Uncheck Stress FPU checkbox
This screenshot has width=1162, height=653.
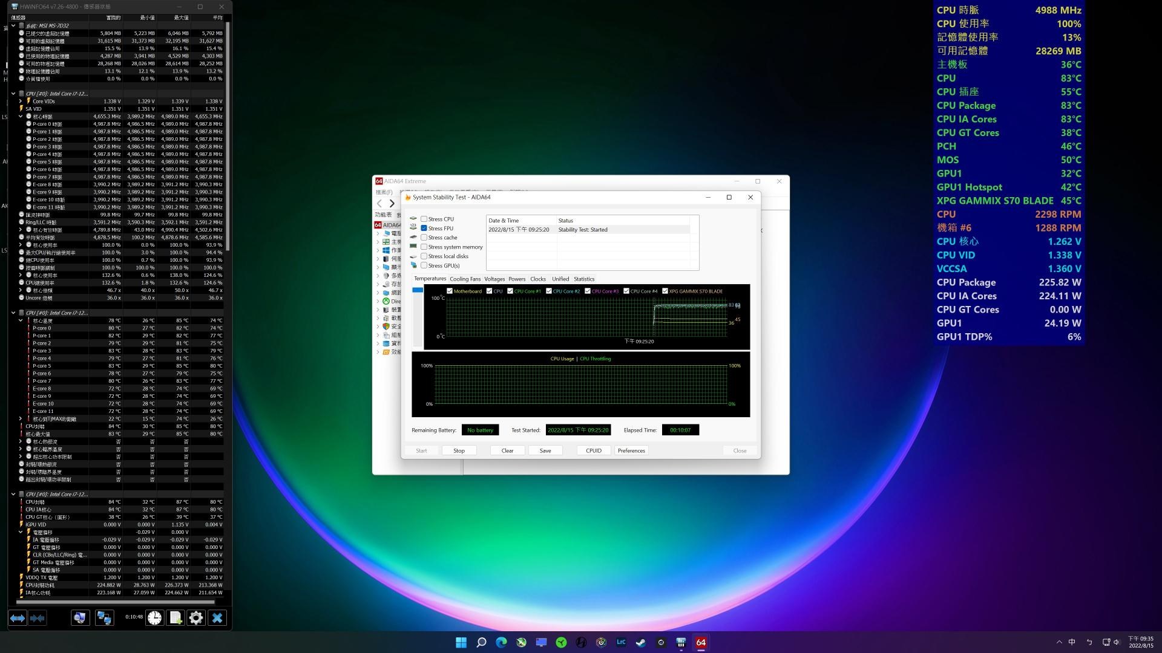[424, 229]
